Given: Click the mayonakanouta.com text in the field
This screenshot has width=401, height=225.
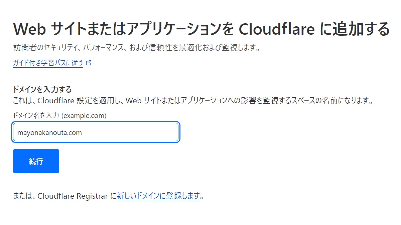Looking at the screenshot, I should pyautogui.click(x=49, y=133).
